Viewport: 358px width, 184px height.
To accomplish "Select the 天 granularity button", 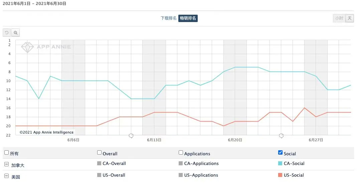I will (x=350, y=18).
